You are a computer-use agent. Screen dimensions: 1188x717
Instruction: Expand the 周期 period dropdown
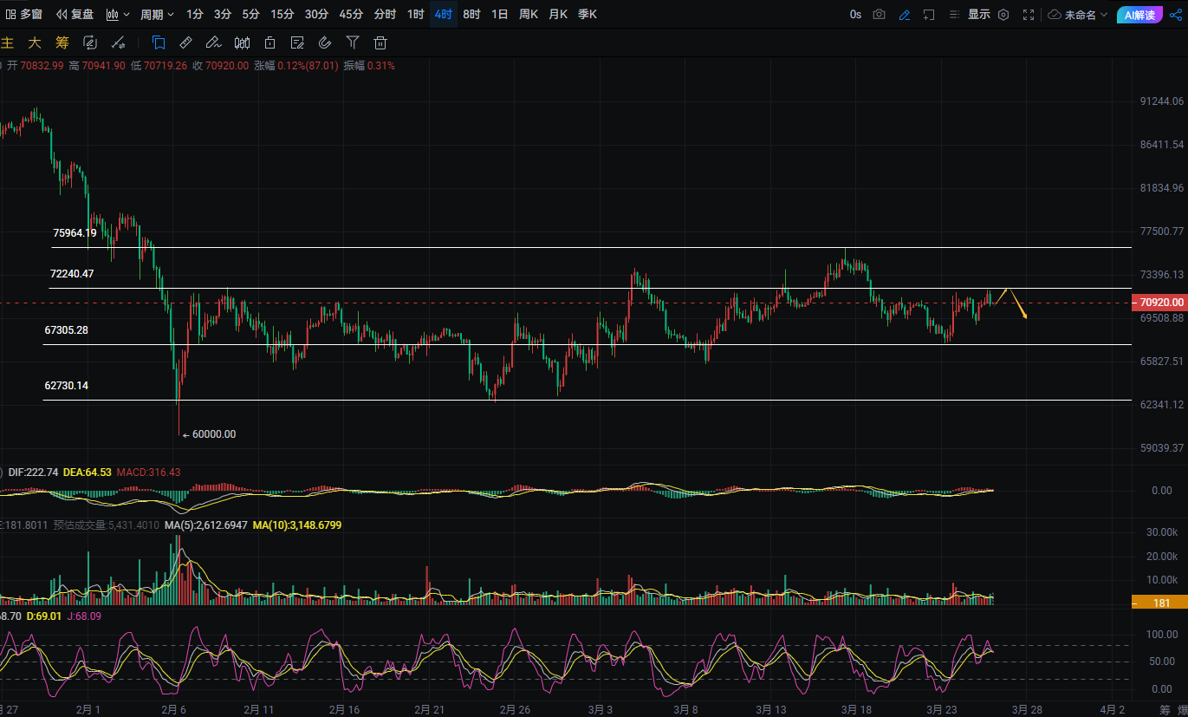tap(157, 15)
